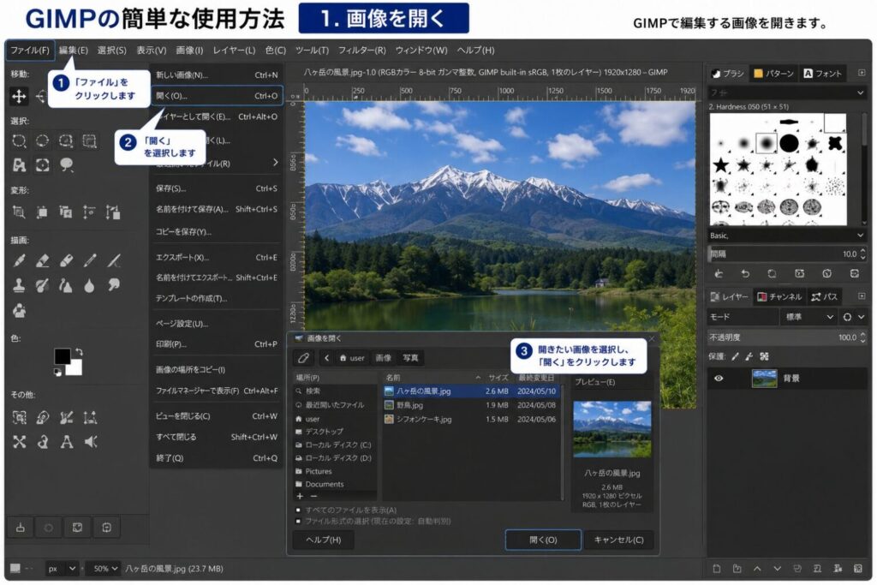Pick the Free Select lasso tool
The width and height of the screenshot is (877, 585).
pyautogui.click(x=66, y=141)
